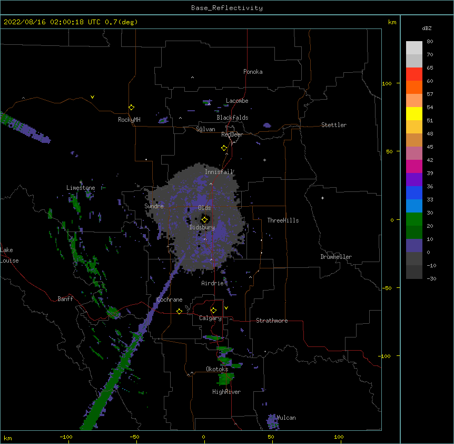Click the Limestone label
Image resolution: width=454 pixels, height=444 pixels.
click(81, 188)
